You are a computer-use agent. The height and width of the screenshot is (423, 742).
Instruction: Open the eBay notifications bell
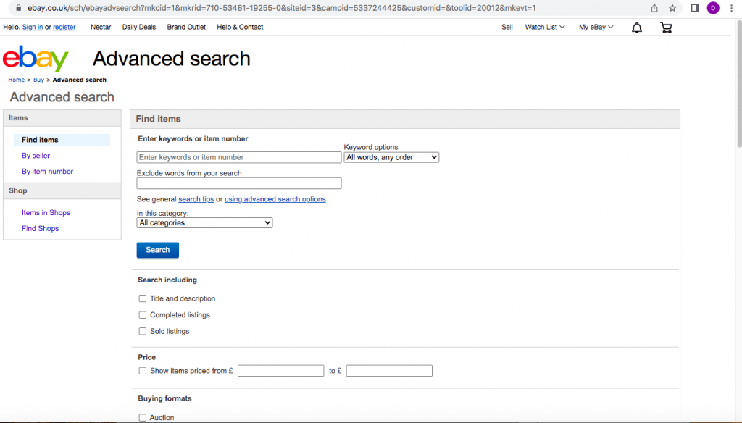pos(637,28)
